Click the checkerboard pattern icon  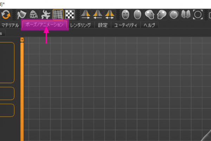click(70, 14)
